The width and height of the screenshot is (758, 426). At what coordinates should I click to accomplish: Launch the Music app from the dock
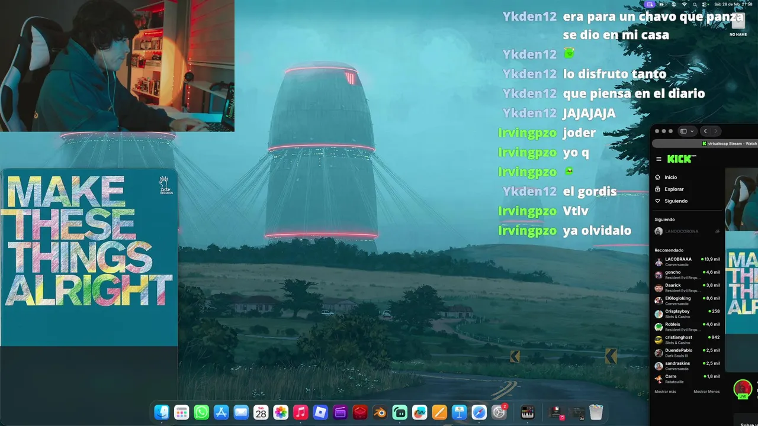pyautogui.click(x=301, y=412)
